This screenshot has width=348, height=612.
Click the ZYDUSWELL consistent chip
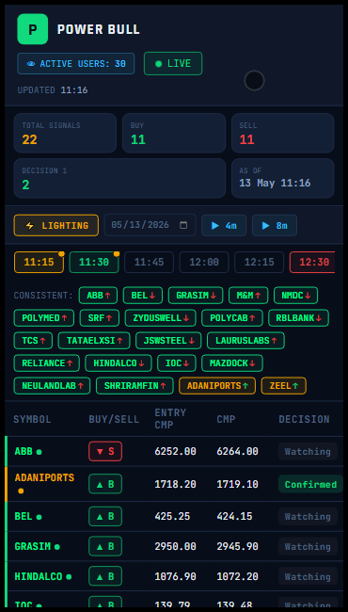click(x=161, y=318)
